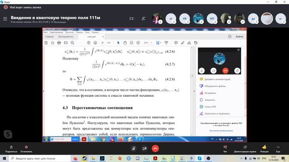Click Демонстрация экрана screen share button
The width and height of the screenshot is (289, 162).
(x=245, y=149)
